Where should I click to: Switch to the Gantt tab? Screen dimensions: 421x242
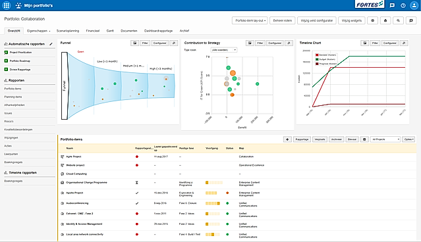(110, 31)
